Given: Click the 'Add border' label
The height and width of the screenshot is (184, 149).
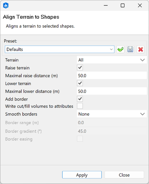Looking at the screenshot, I should click(16, 99).
